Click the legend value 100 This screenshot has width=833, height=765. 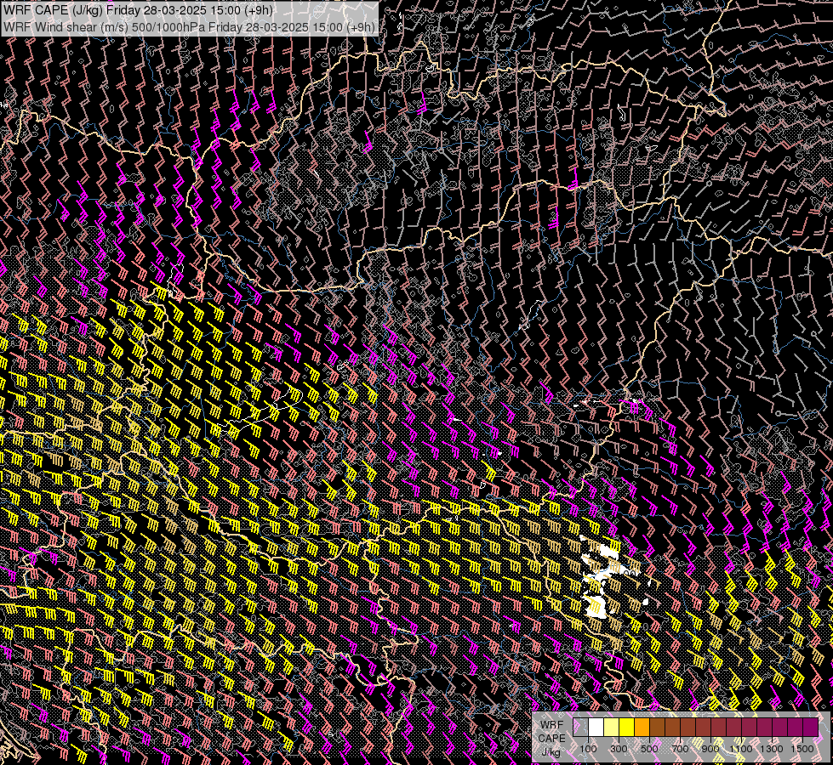tap(588, 749)
